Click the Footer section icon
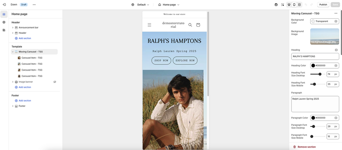 pyautogui.click(x=16, y=106)
